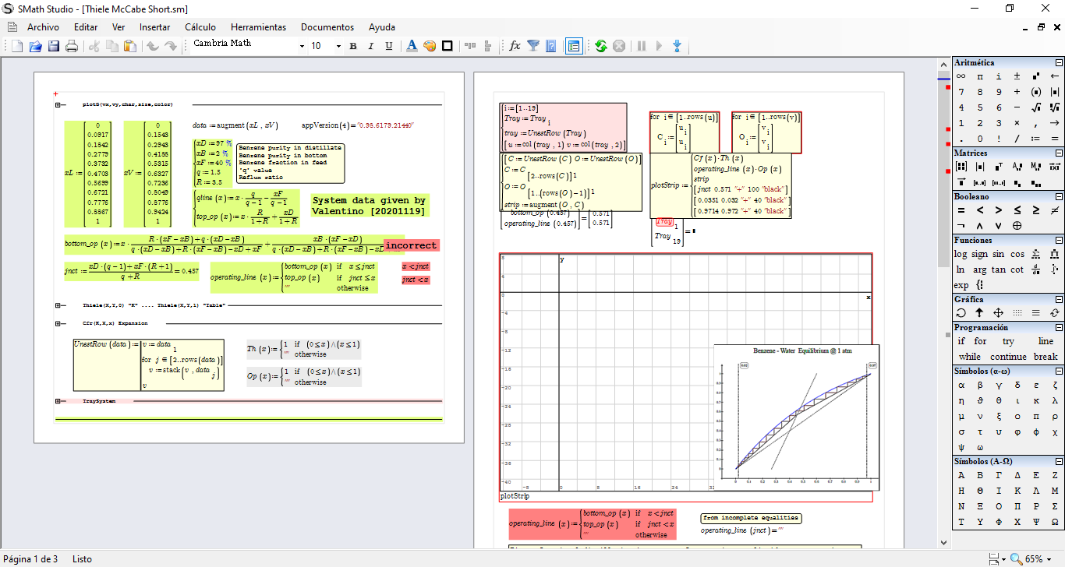The width and height of the screenshot is (1065, 567).
Task: Click the green Recalculate worksheet icon
Action: (x=600, y=47)
